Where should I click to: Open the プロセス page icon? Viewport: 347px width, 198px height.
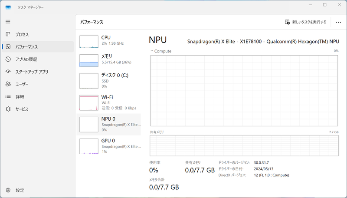8,34
